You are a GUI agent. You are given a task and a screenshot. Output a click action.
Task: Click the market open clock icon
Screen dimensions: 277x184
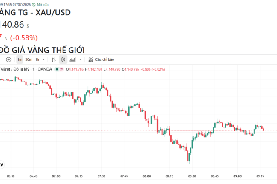click(x=34, y=5)
